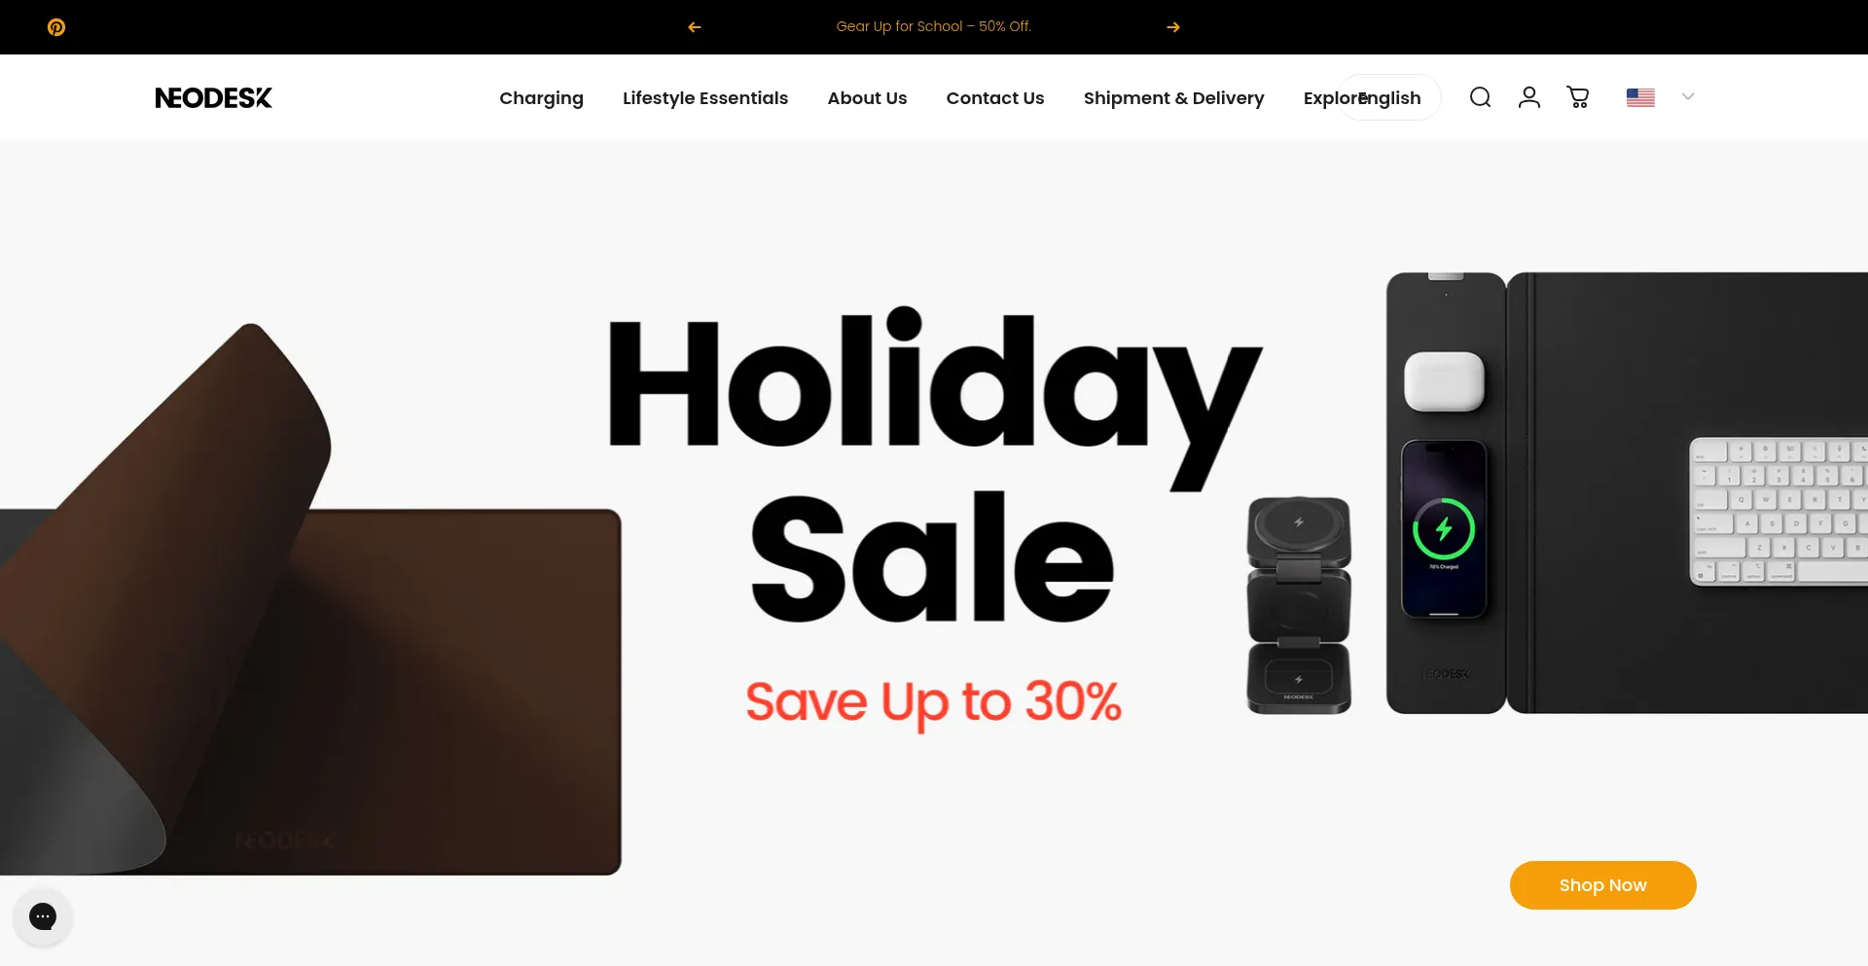Viewport: 1868px width, 966px height.
Task: Show next announcement with right arrow
Action: pyautogui.click(x=1173, y=27)
